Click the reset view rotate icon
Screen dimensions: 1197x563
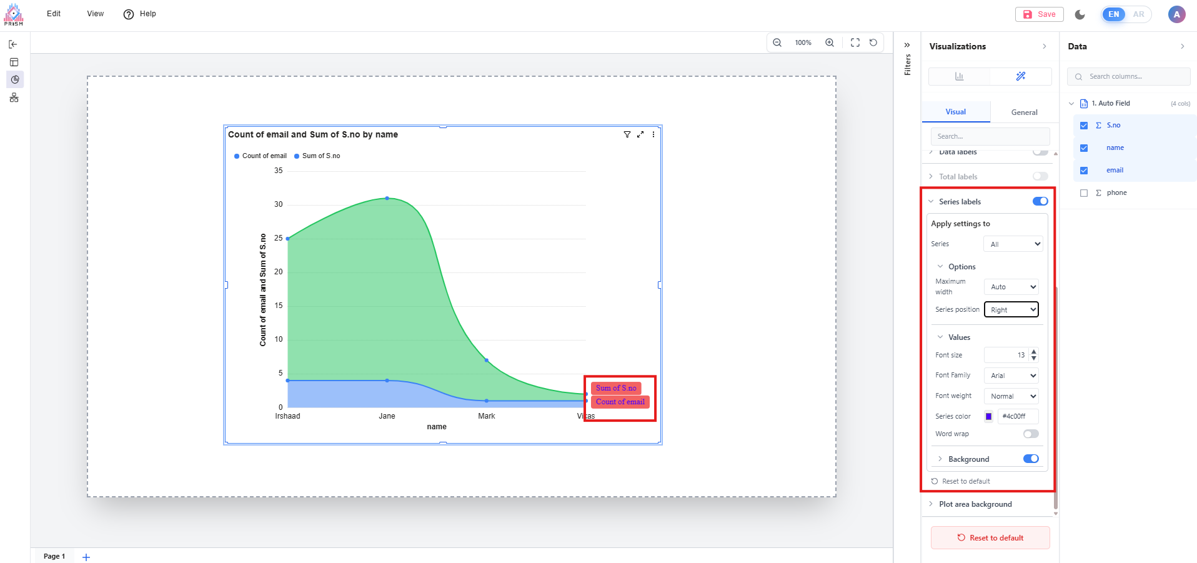[873, 42]
